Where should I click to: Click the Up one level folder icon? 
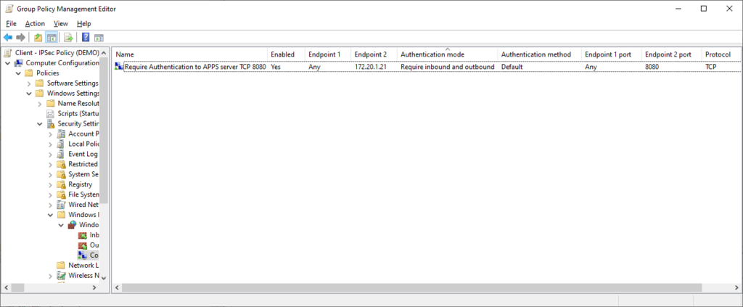(x=38, y=38)
